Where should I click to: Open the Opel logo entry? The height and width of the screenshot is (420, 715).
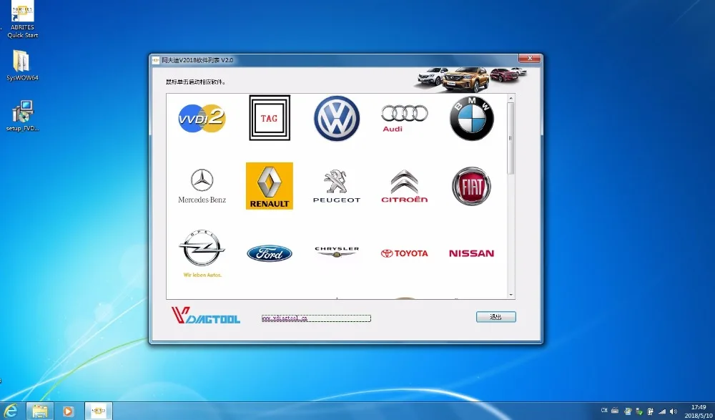(202, 253)
